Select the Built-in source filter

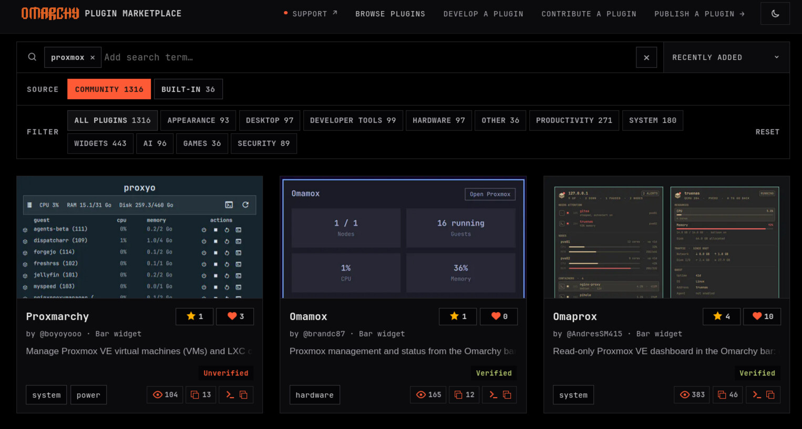point(188,89)
